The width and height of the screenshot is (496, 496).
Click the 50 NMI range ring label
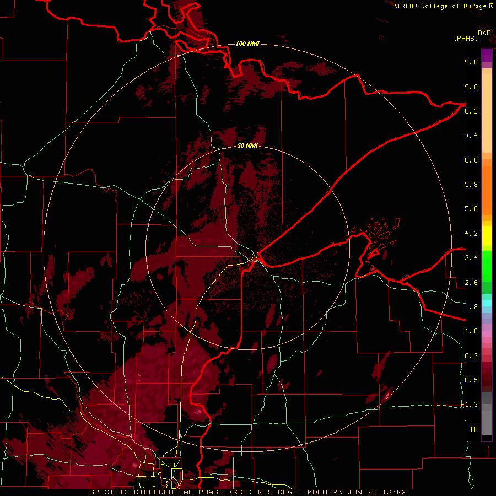tap(247, 145)
